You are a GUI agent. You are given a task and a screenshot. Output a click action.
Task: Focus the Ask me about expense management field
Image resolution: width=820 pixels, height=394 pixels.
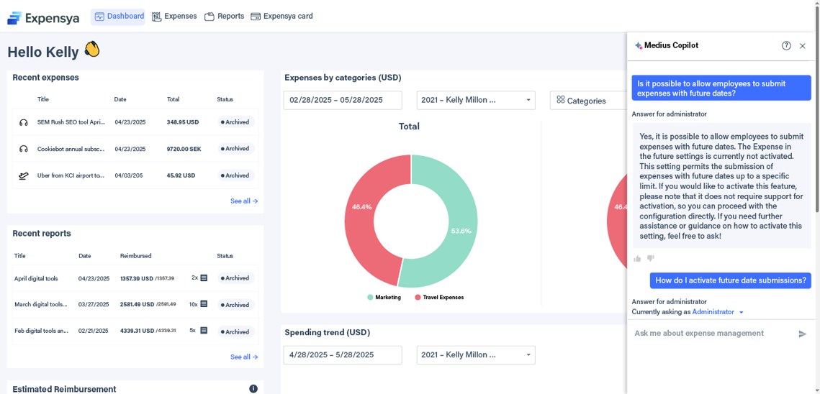714,334
